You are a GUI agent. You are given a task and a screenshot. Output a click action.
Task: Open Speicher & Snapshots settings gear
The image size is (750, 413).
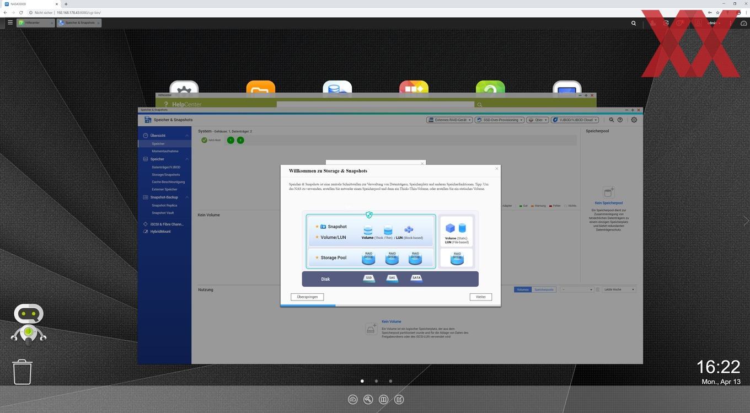pyautogui.click(x=634, y=120)
